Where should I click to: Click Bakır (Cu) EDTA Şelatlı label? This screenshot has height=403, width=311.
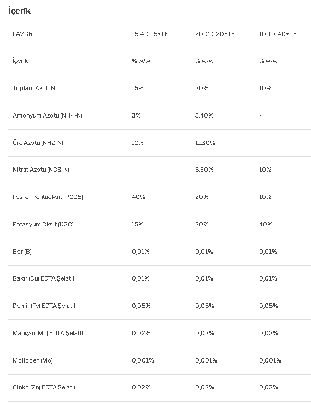(x=43, y=278)
